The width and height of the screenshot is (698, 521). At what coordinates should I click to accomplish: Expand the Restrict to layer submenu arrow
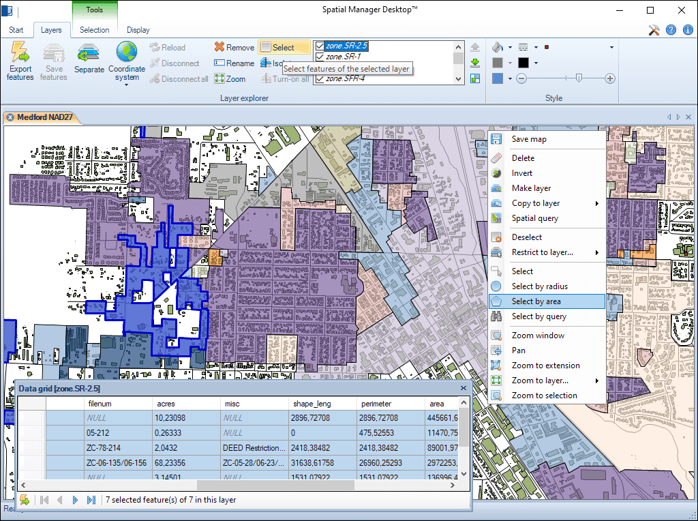click(597, 252)
